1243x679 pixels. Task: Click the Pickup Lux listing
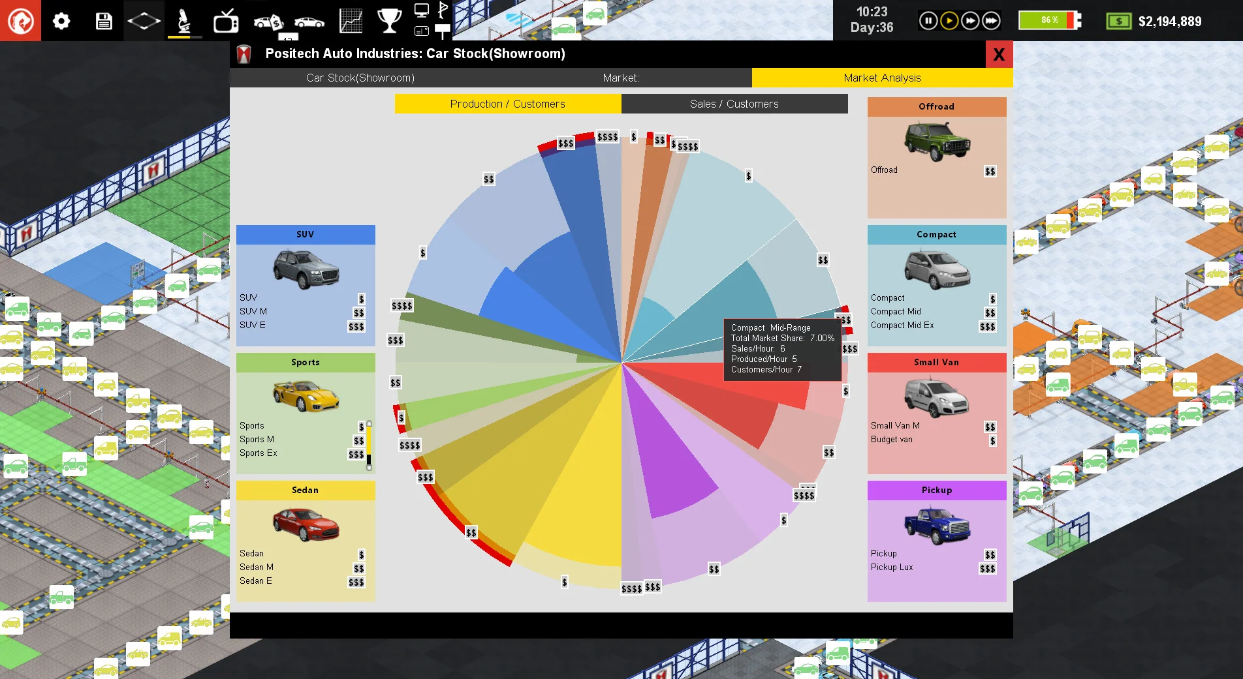point(892,567)
